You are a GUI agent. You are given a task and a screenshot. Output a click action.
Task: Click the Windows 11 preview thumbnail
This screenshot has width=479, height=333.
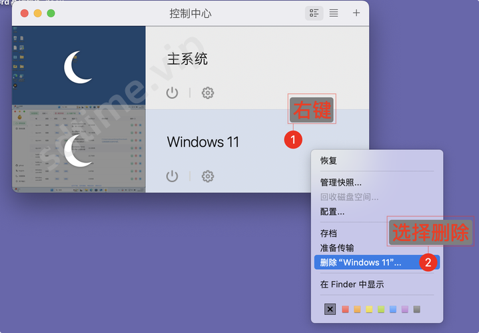[x=79, y=151]
